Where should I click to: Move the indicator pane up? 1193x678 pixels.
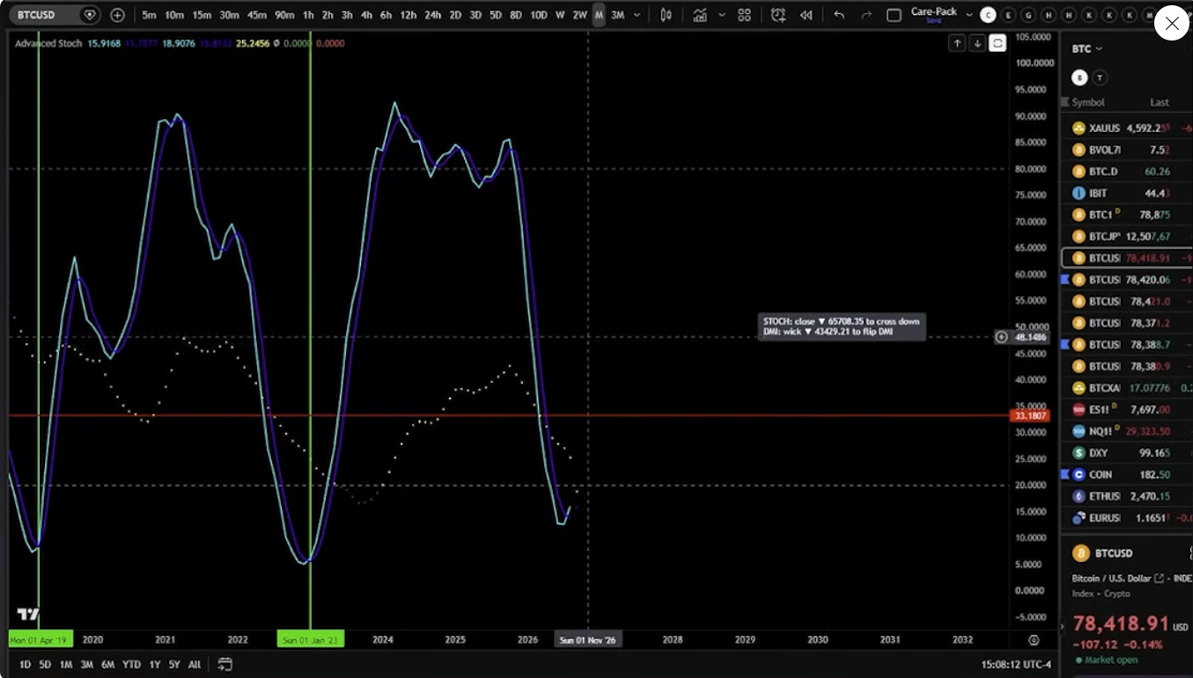[957, 43]
